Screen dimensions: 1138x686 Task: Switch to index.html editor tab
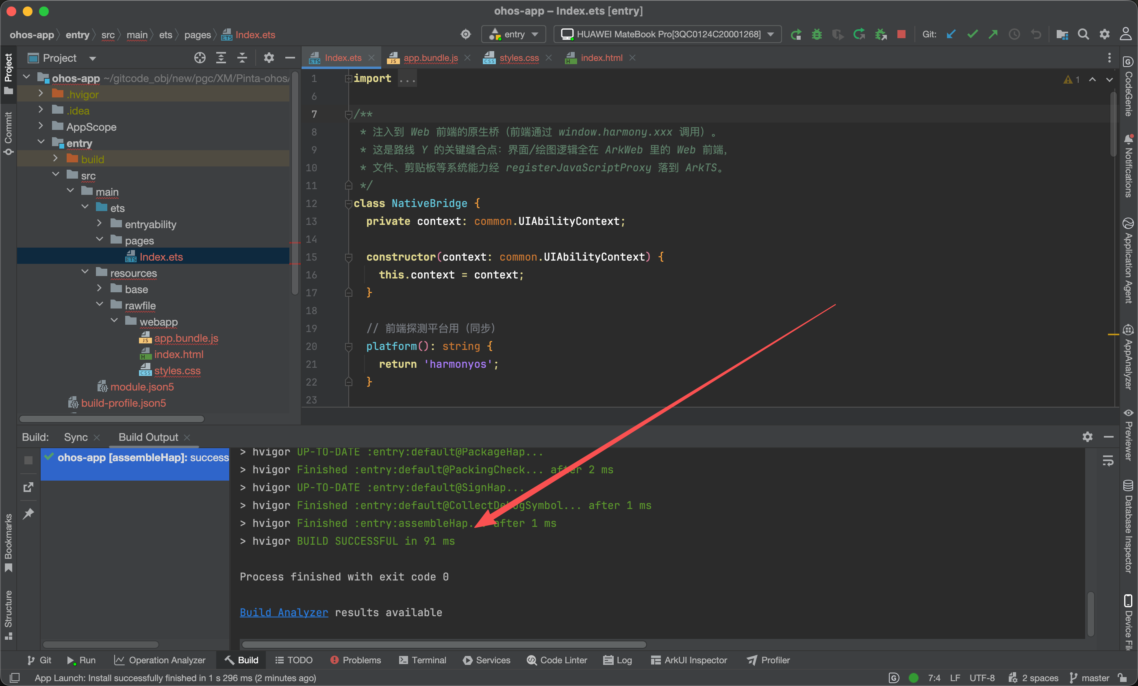coord(602,58)
